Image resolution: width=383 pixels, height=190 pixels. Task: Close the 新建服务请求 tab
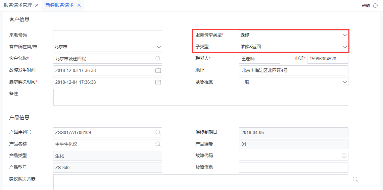[79, 5]
